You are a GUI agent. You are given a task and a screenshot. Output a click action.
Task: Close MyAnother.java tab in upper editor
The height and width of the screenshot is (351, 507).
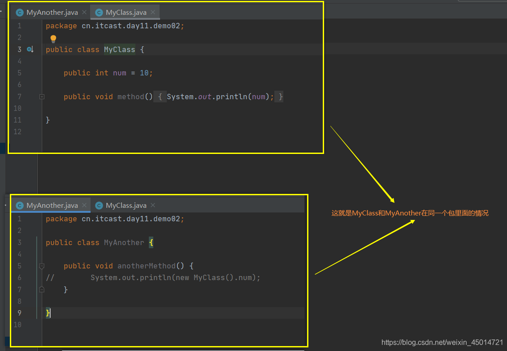pyautogui.click(x=84, y=12)
